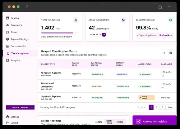Image resolution: width=180 pixels, height=129 pixels.
Task: Open the filter icon for Reagent Matrix
Action: pyautogui.click(x=164, y=53)
